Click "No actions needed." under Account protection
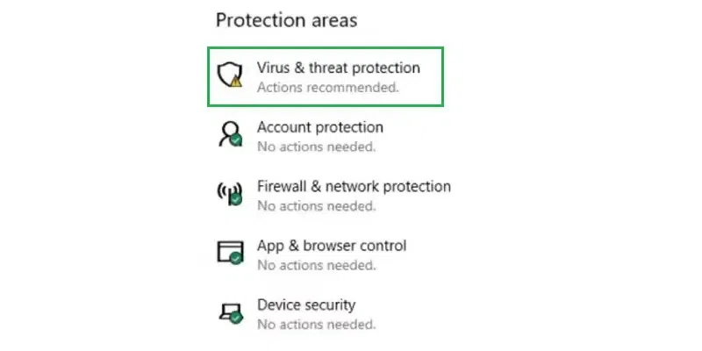Image resolution: width=702 pixels, height=351 pixels. pyautogui.click(x=316, y=147)
